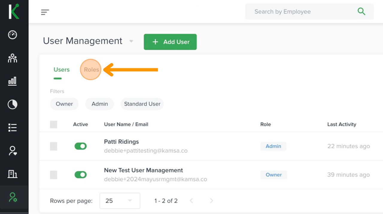Toggle Patti Ridings active switch
The image size is (383, 214).
[x=80, y=146]
